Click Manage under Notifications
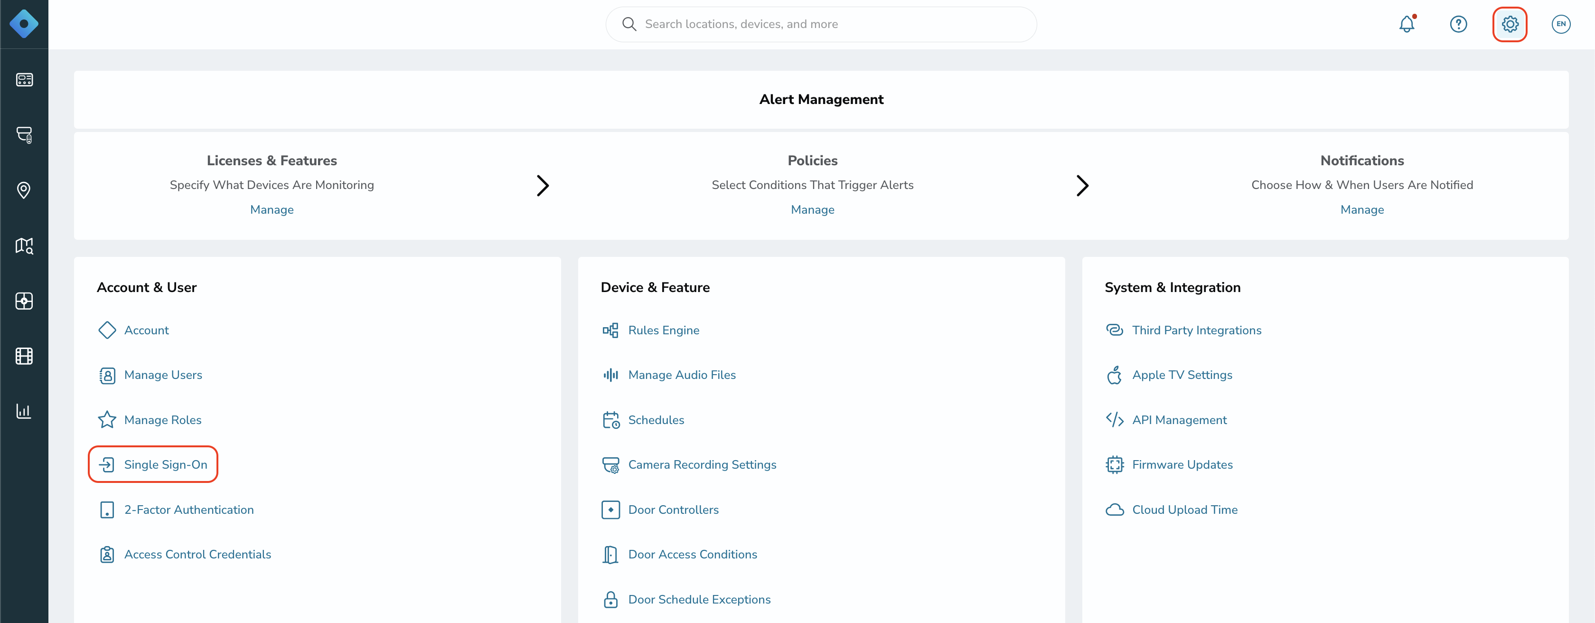Viewport: 1595px width, 623px height. tap(1361, 210)
